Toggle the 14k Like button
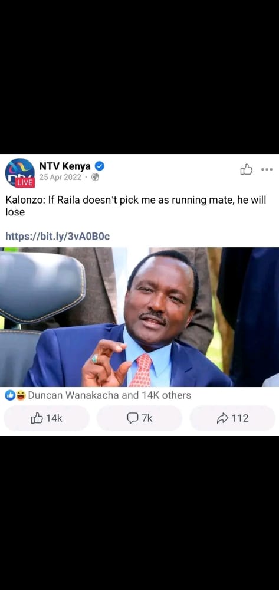 click(47, 418)
